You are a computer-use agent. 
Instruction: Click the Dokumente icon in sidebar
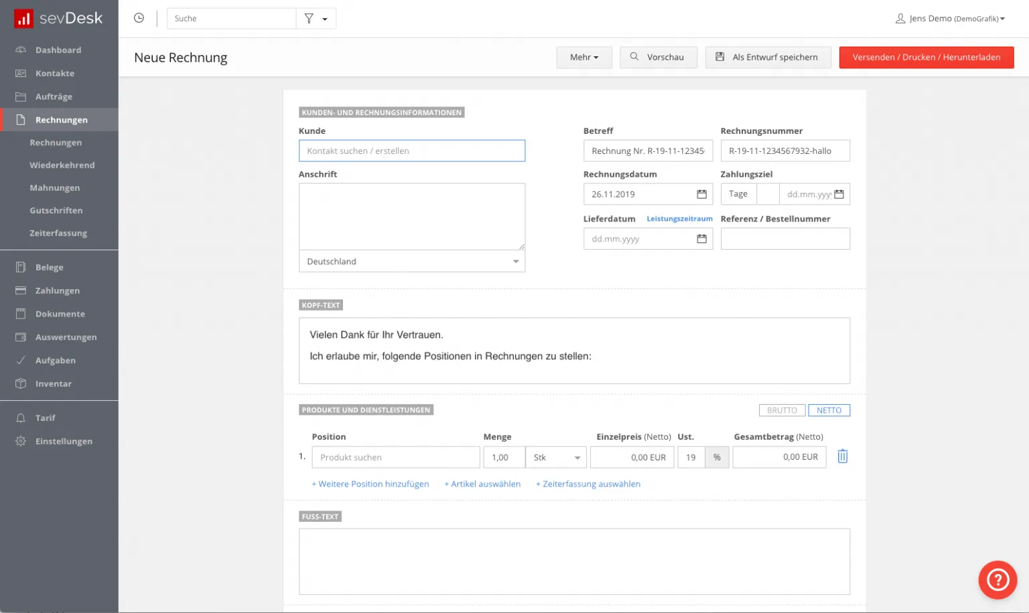[21, 314]
